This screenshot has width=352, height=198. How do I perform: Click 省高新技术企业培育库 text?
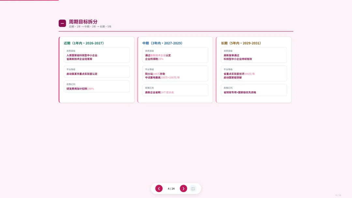(x=79, y=59)
